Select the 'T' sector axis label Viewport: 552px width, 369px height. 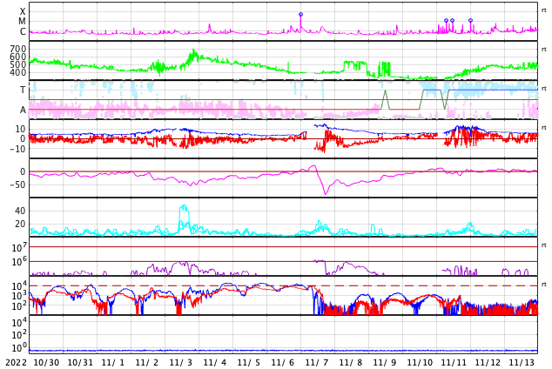coord(23,90)
